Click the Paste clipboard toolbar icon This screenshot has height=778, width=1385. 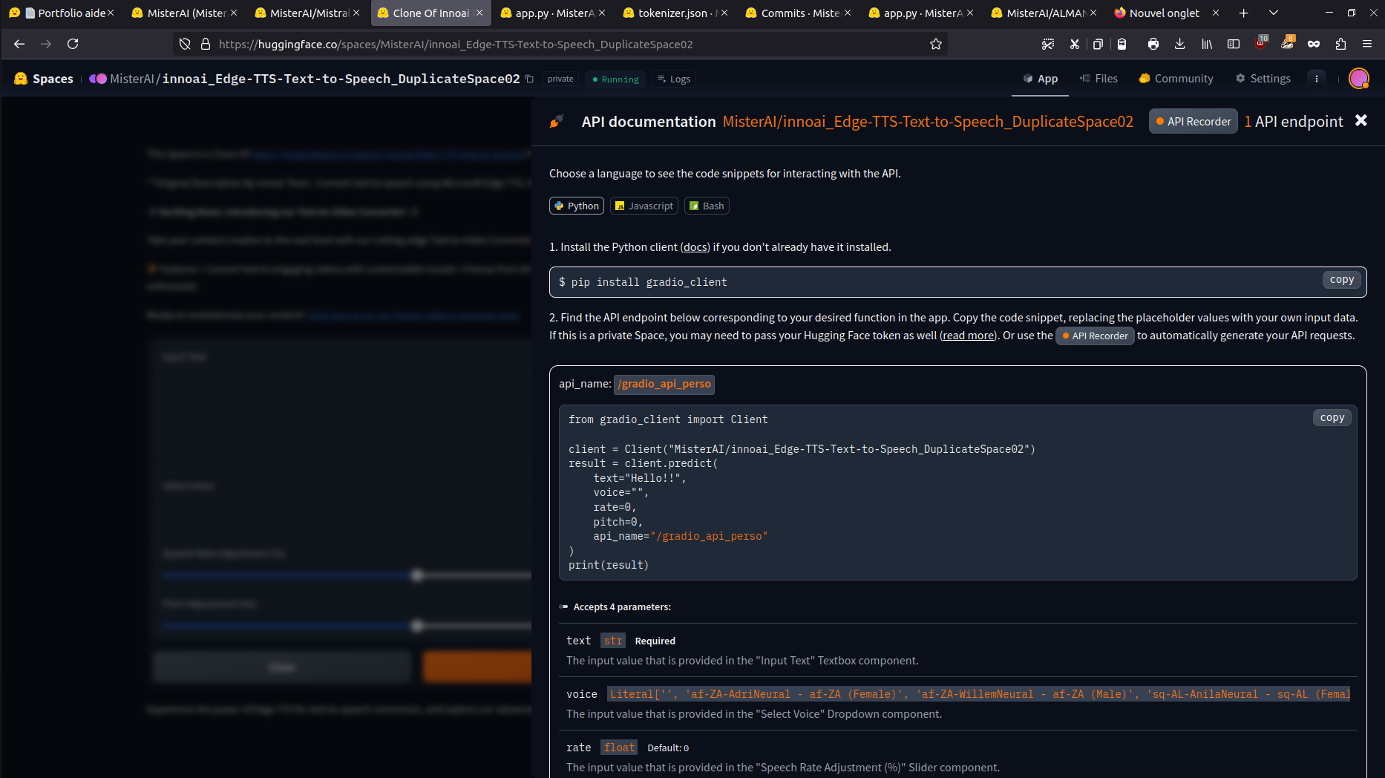(x=1122, y=44)
